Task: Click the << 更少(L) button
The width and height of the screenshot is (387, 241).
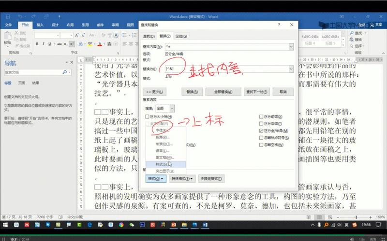Action: (154, 92)
